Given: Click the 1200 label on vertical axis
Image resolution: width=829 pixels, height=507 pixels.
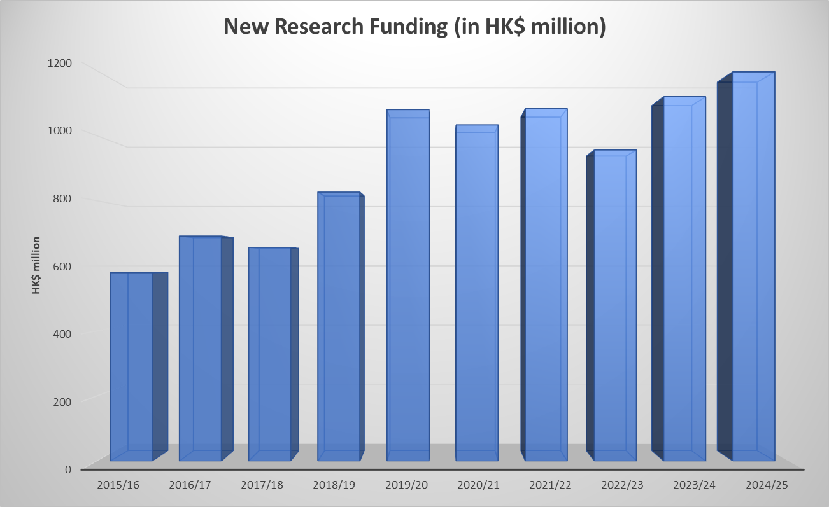Looking at the screenshot, I should 59,63.
